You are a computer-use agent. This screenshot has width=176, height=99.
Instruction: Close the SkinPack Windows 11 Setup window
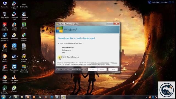click(117, 24)
